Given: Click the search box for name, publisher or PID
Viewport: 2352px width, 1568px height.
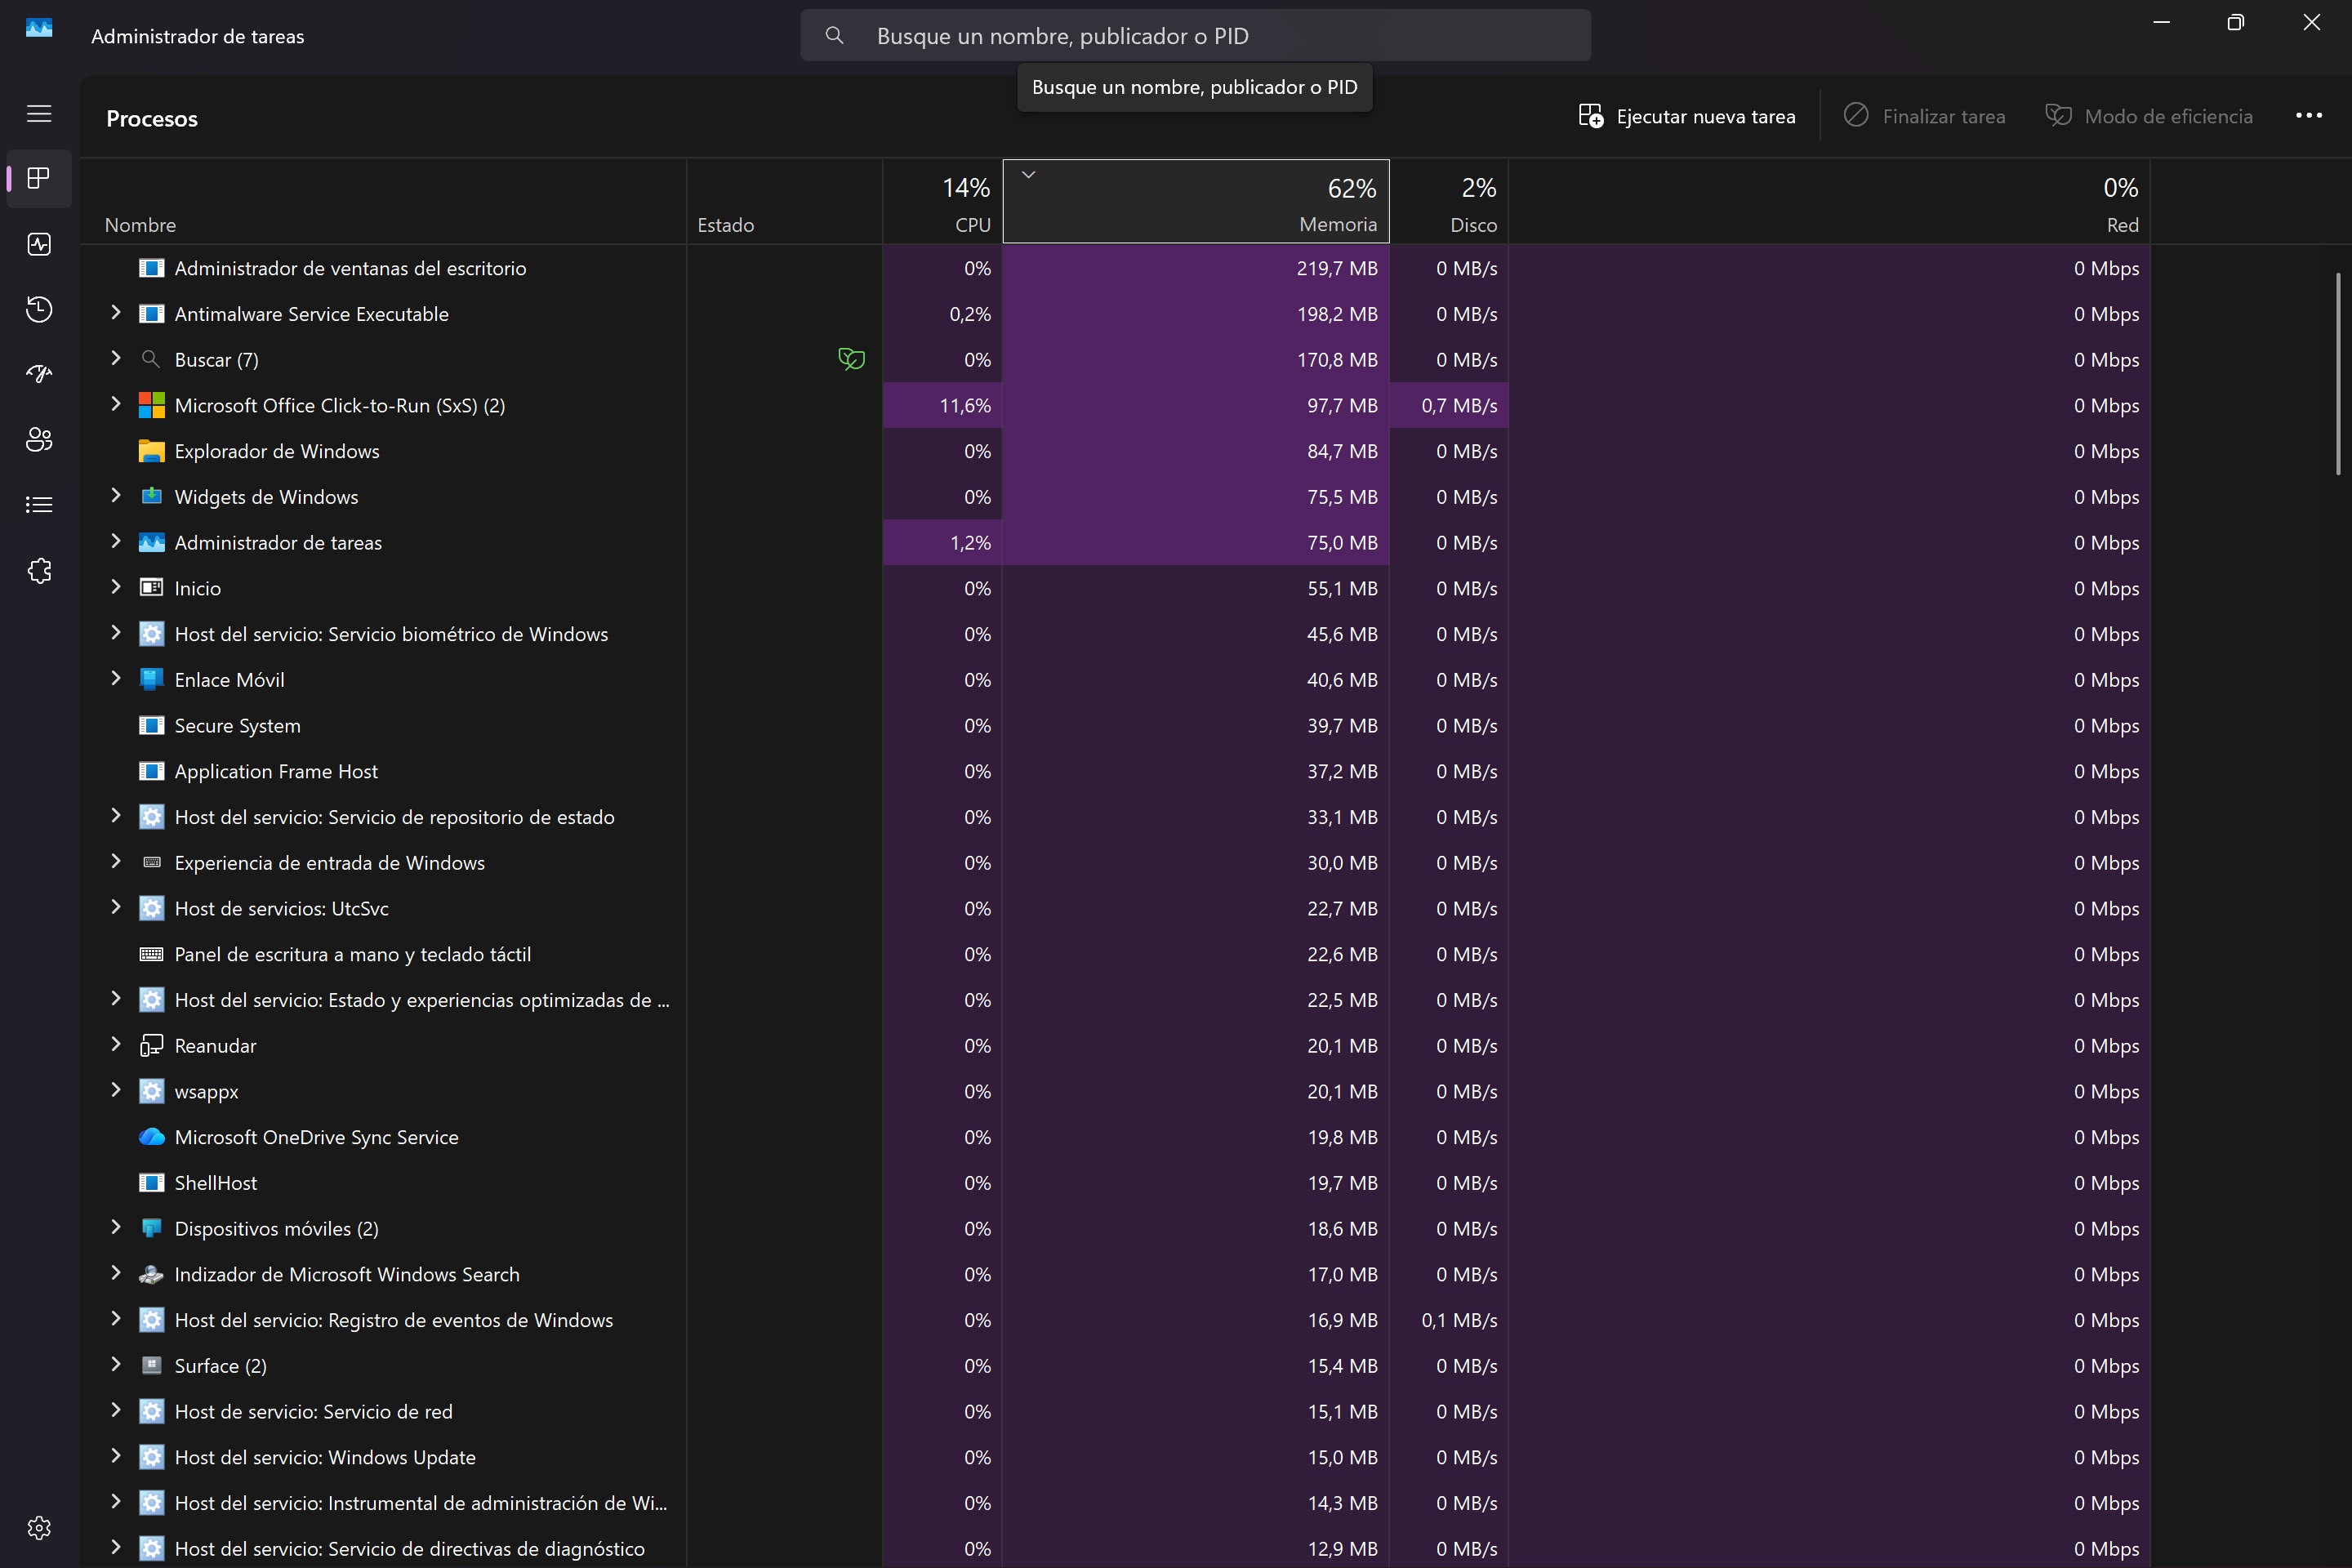Looking at the screenshot, I should point(1195,36).
